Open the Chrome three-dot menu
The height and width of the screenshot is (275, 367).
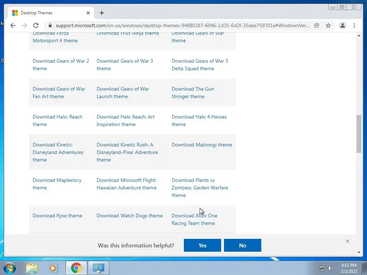(x=354, y=25)
